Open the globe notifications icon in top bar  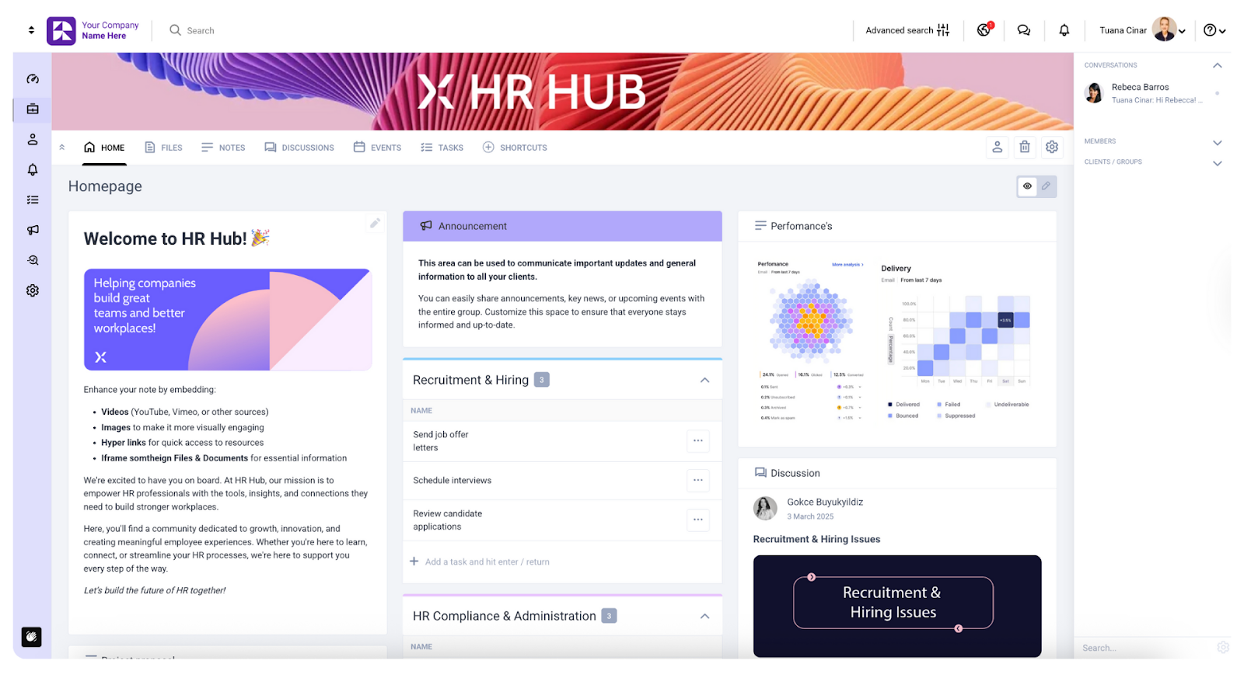[x=983, y=30]
